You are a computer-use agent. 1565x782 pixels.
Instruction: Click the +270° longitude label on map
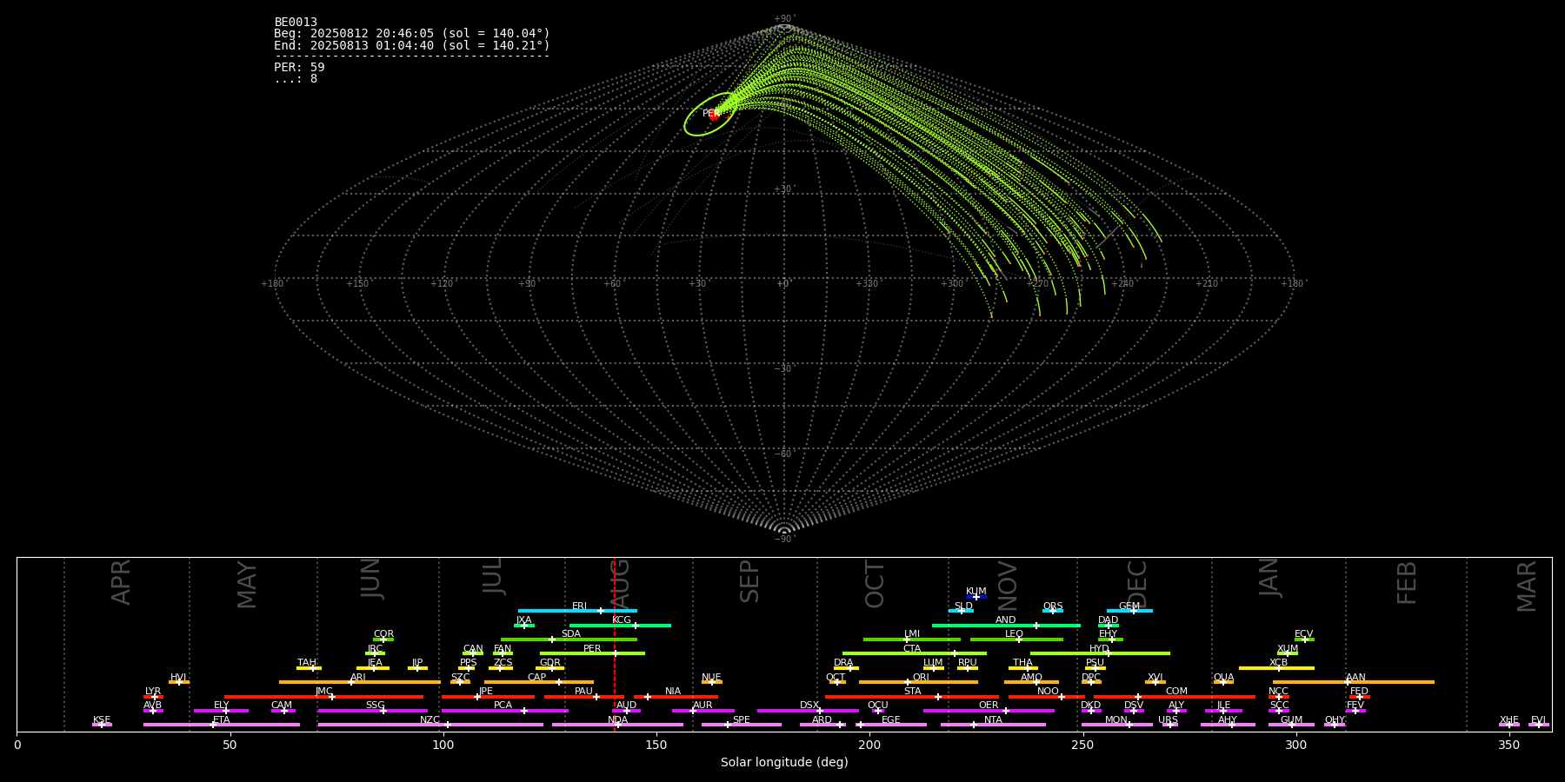[x=1037, y=283]
